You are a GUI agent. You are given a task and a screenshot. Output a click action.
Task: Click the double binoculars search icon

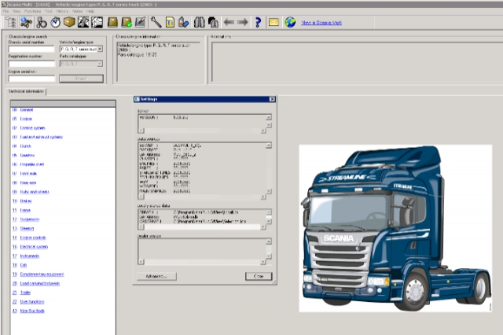[213, 23]
